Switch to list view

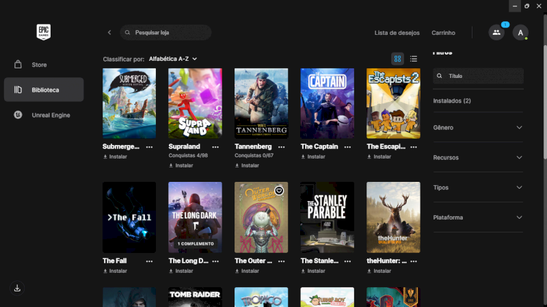pyautogui.click(x=414, y=59)
